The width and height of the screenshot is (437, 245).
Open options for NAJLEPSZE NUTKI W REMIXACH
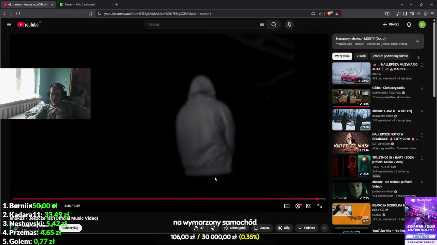[x=422, y=135]
